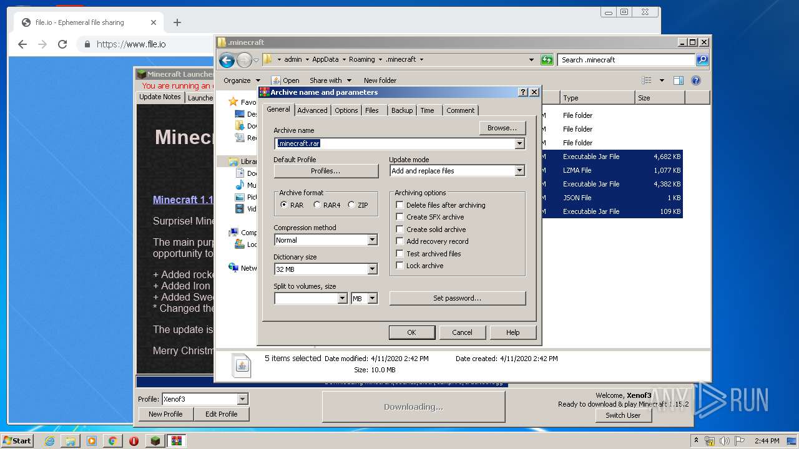The image size is (799, 449).
Task: Click the Chrome reload icon
Action: 62,44
